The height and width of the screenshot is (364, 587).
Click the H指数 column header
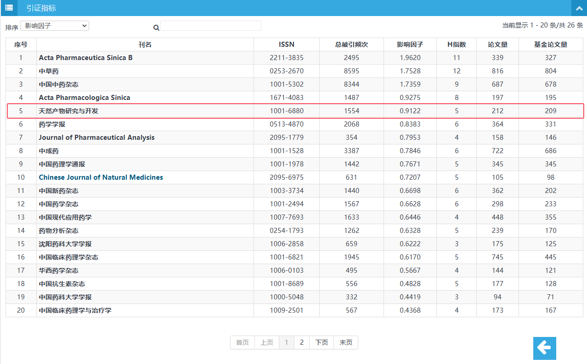(457, 44)
